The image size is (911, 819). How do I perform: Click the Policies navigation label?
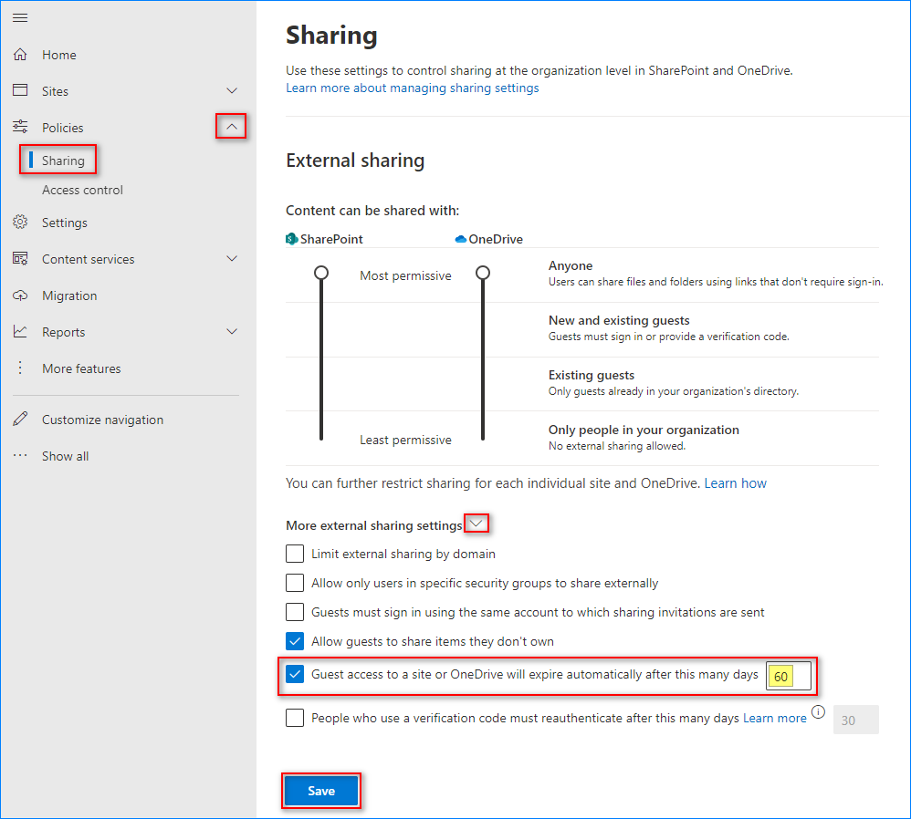(63, 128)
